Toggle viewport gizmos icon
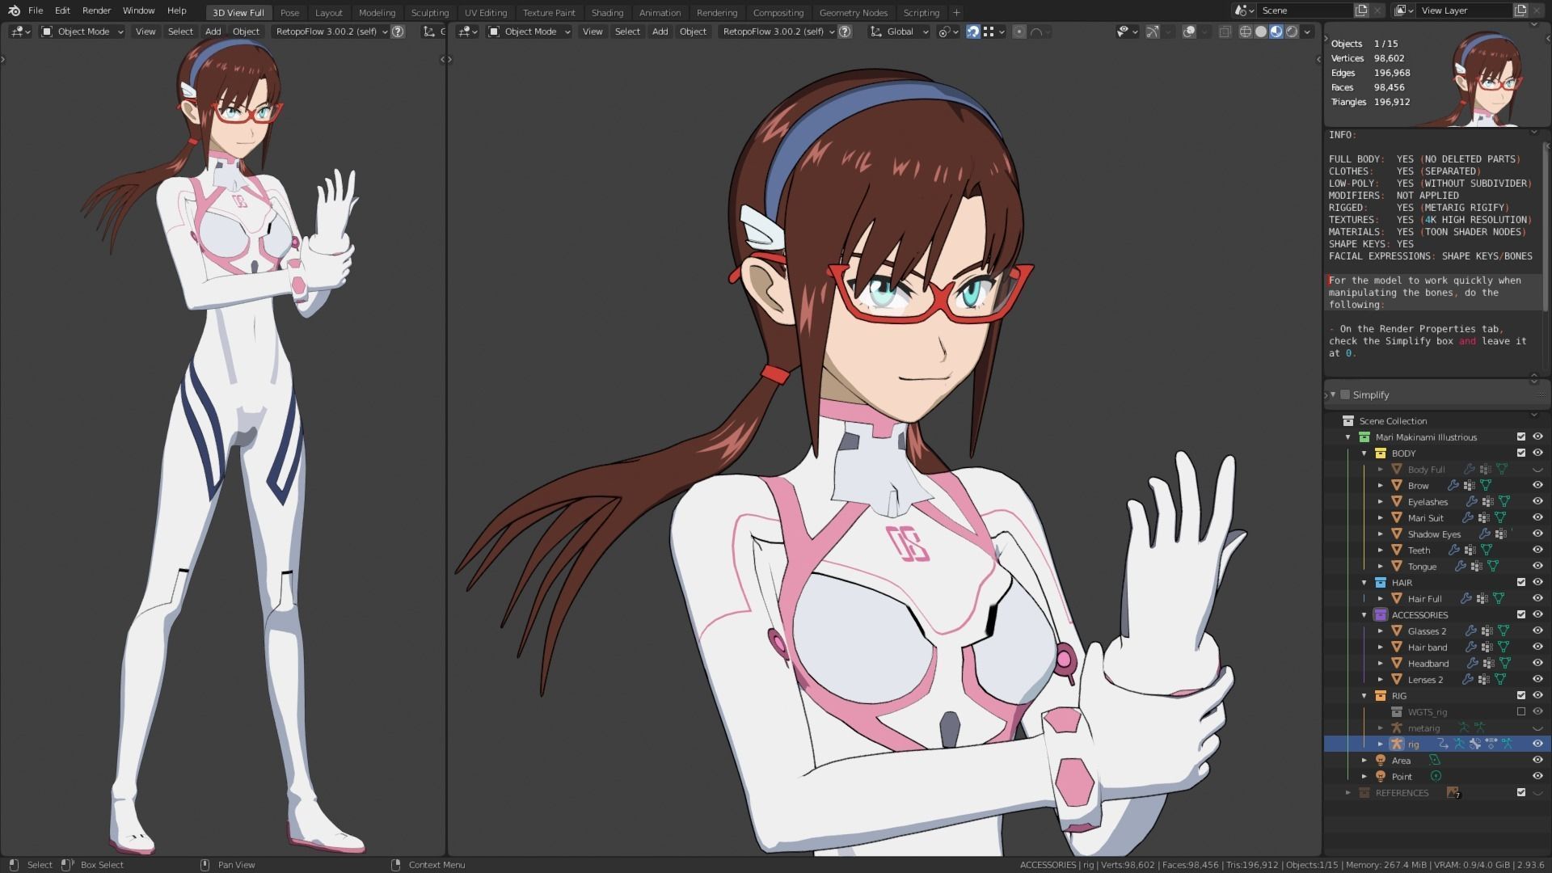The height and width of the screenshot is (873, 1552). point(1153,32)
